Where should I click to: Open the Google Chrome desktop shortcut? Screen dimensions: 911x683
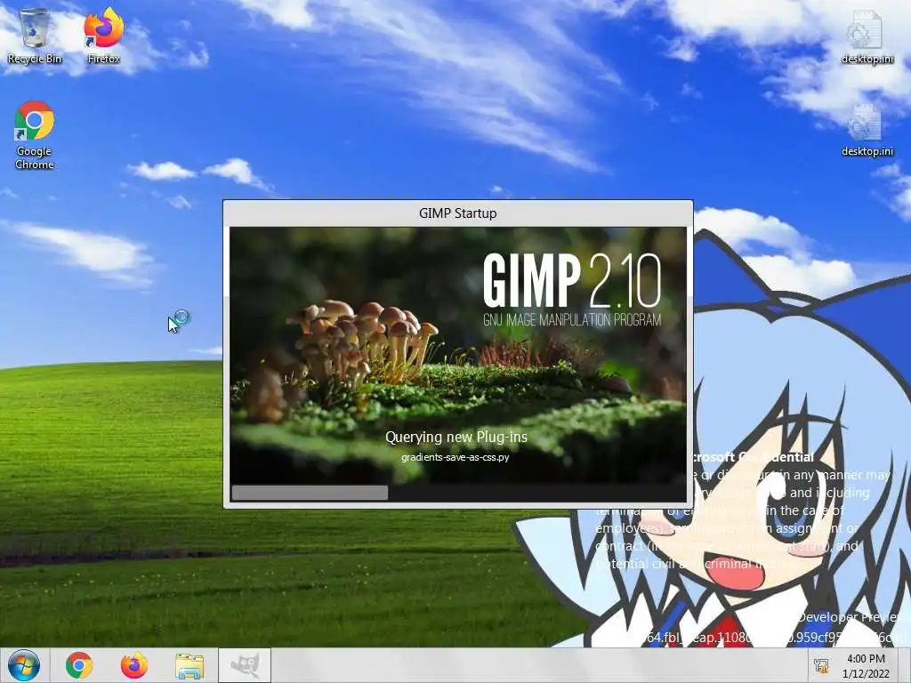click(x=35, y=135)
